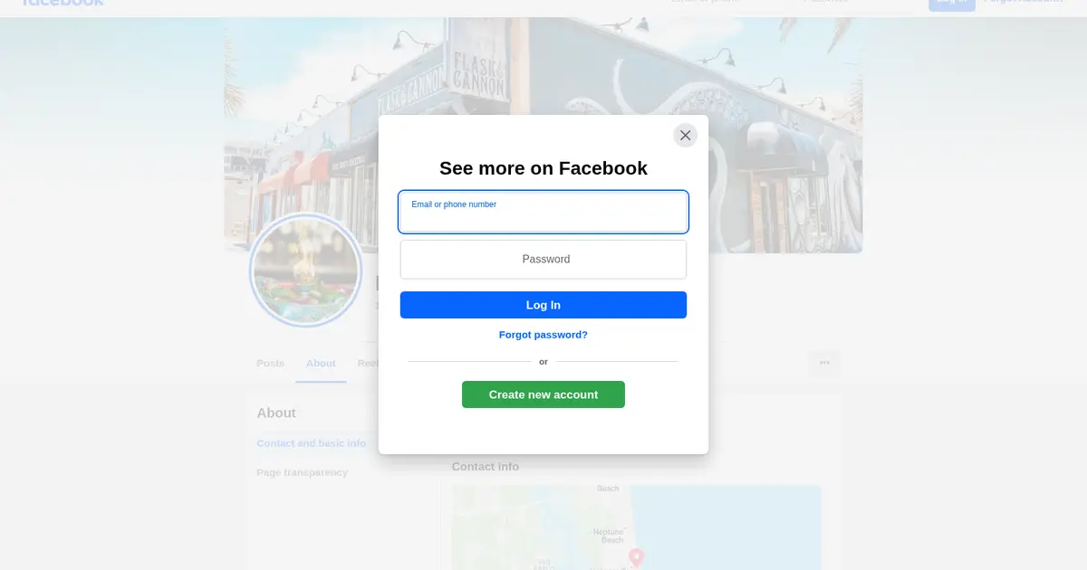Click the Facebook logo in header
The width and height of the screenshot is (1087, 570).
point(62,2)
